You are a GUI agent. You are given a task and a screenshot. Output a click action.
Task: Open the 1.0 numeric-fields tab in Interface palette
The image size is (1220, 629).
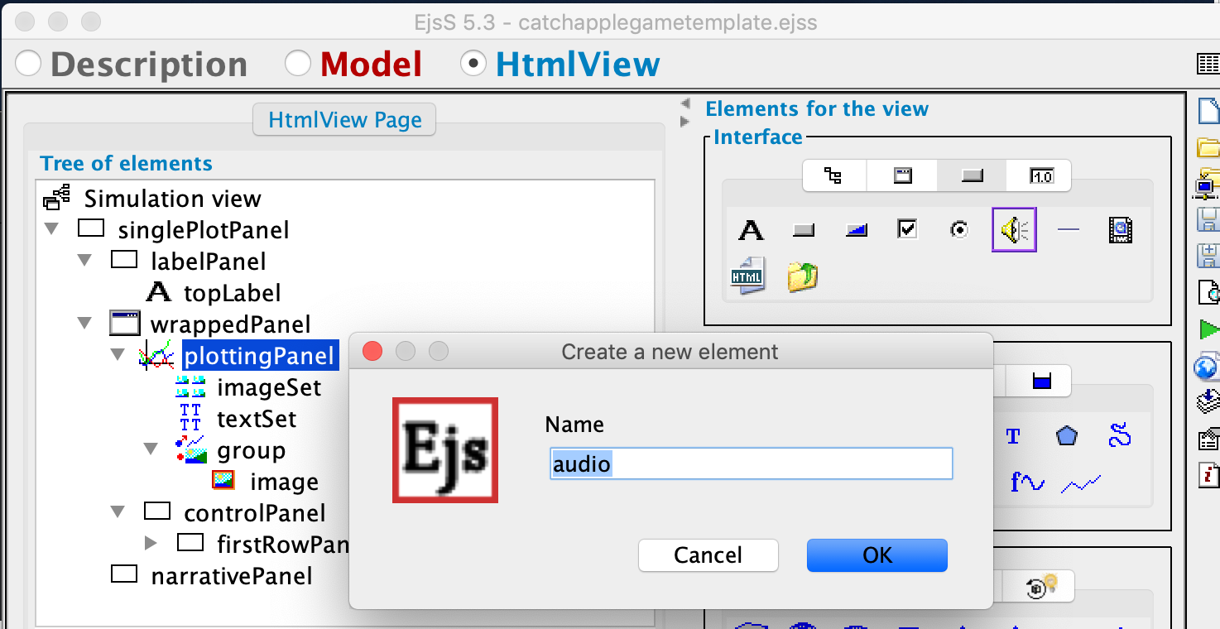click(x=1040, y=175)
